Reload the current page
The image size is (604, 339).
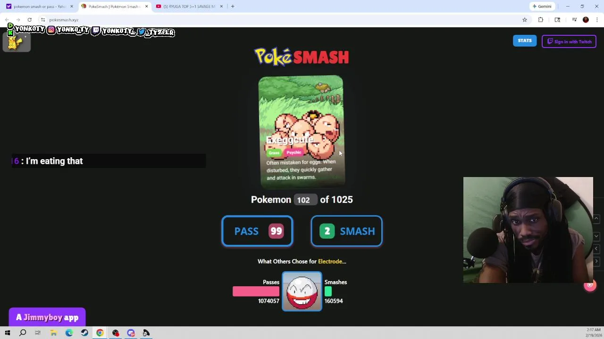(x=29, y=20)
